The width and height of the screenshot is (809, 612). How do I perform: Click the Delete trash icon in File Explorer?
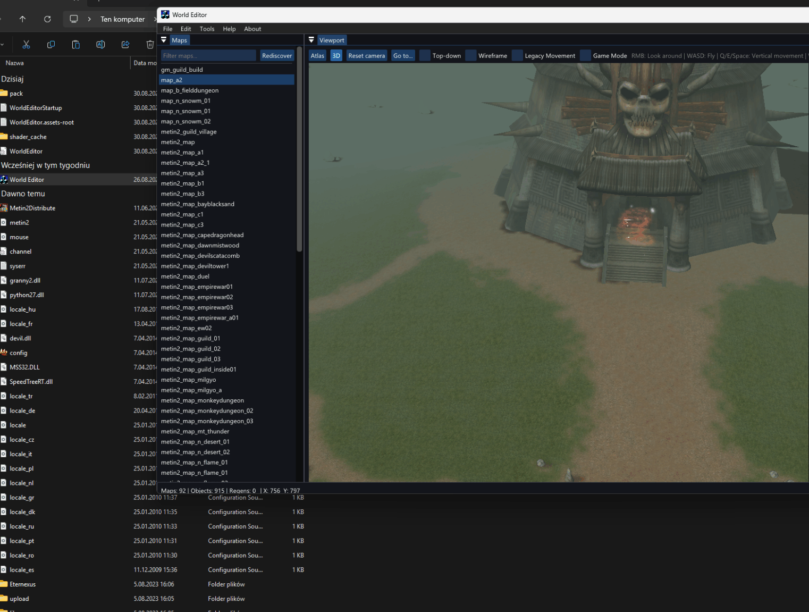pyautogui.click(x=150, y=45)
